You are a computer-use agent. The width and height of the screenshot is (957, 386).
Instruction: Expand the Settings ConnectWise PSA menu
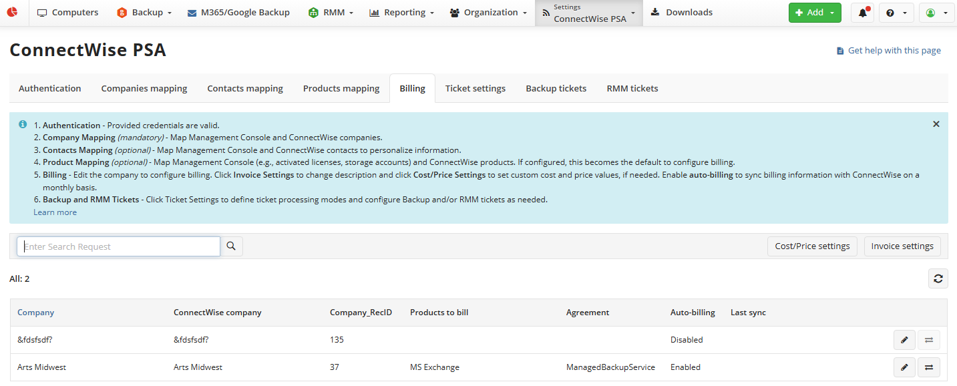pos(588,13)
